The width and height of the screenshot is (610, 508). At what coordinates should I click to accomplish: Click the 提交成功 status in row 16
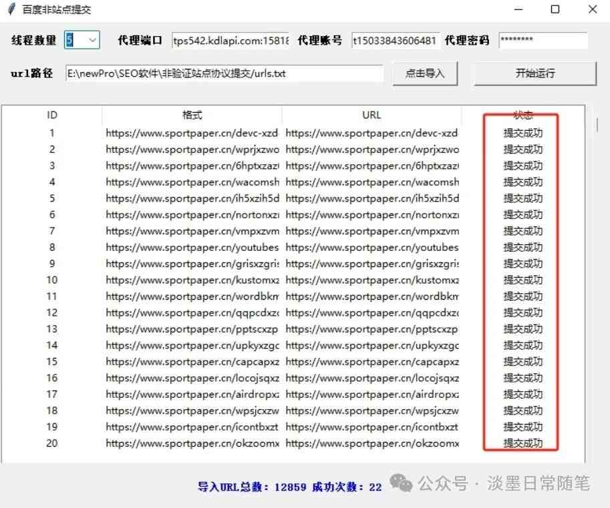522,378
